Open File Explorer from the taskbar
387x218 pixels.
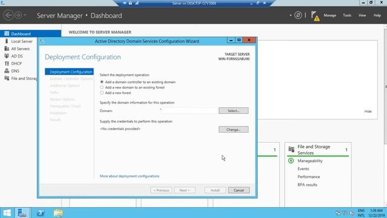coord(58,213)
